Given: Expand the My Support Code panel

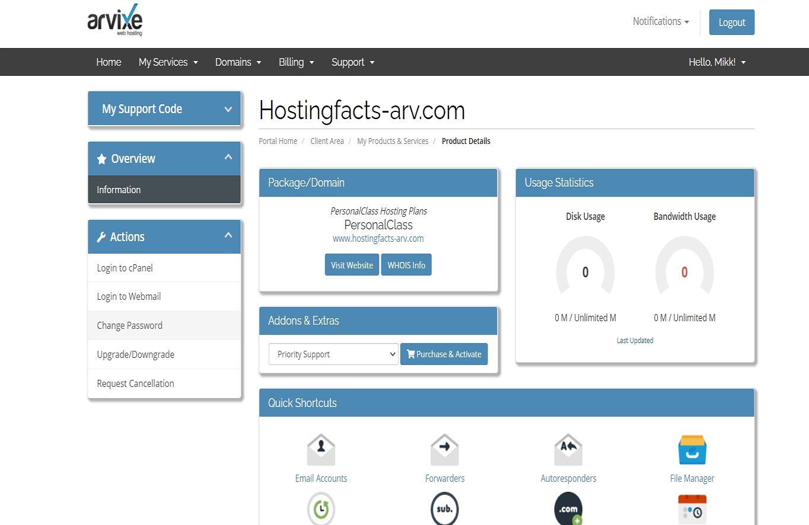Looking at the screenshot, I should [x=164, y=109].
